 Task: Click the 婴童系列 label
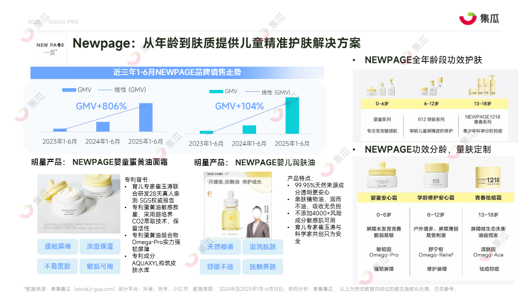pos(382,120)
